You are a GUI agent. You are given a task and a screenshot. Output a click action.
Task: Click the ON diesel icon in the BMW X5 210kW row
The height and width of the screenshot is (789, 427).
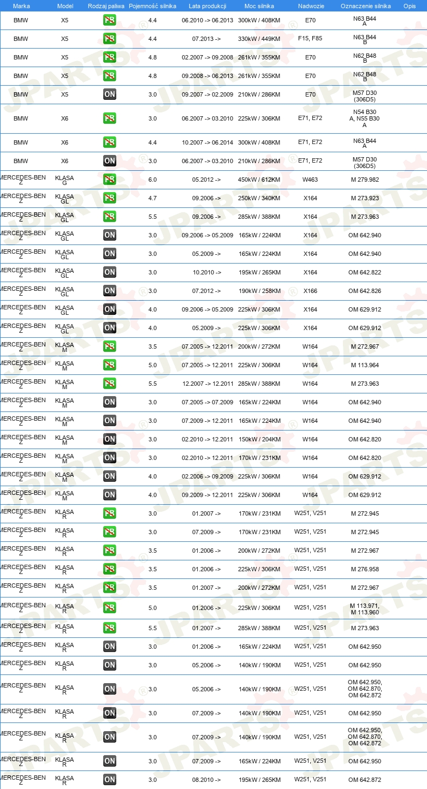pyautogui.click(x=109, y=94)
